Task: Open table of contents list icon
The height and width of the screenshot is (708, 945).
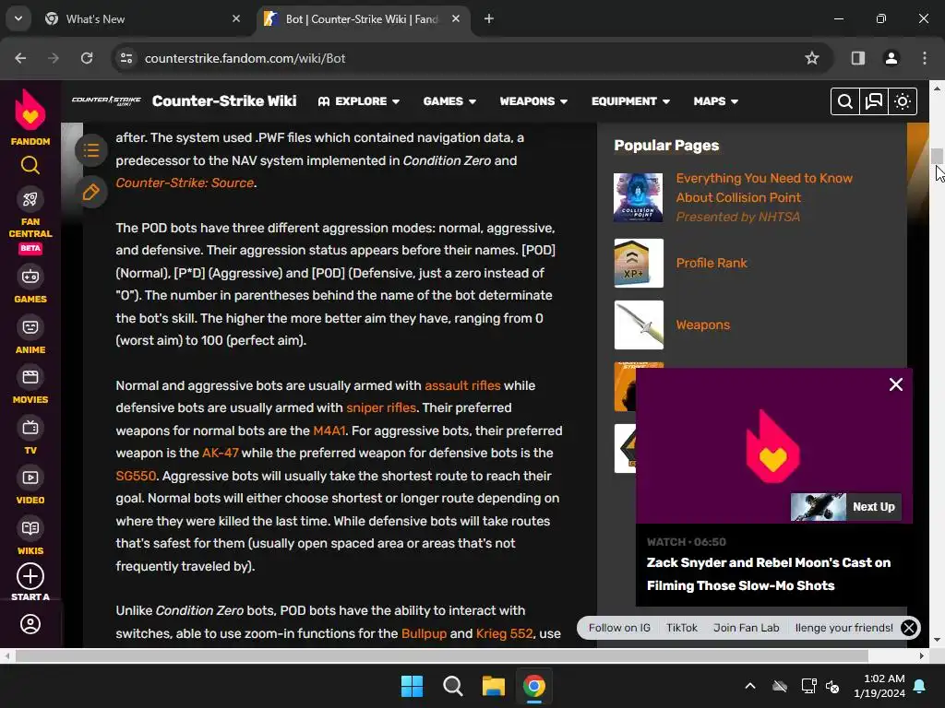Action: 91,150
